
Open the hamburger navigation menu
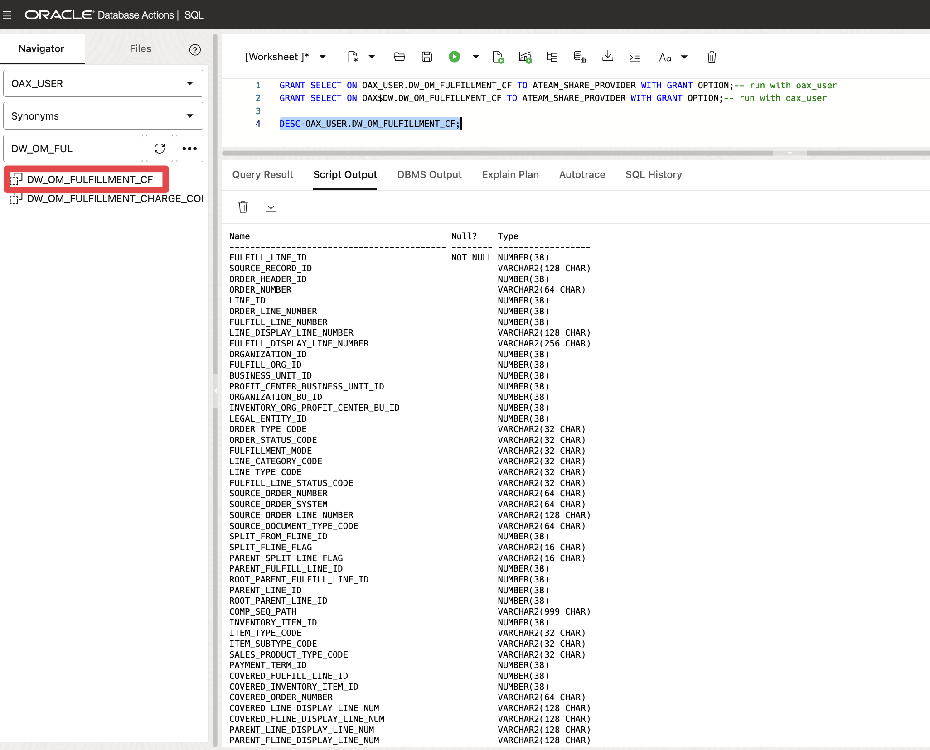click(7, 15)
